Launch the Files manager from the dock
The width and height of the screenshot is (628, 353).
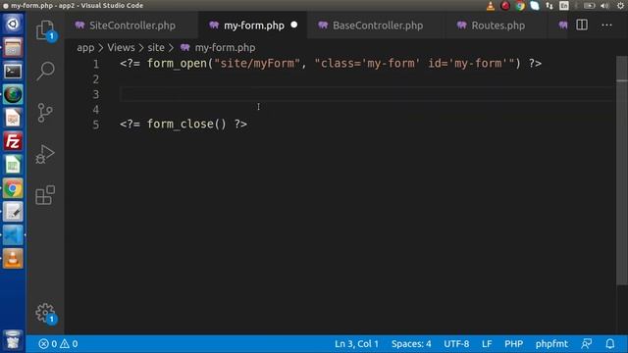click(x=13, y=48)
